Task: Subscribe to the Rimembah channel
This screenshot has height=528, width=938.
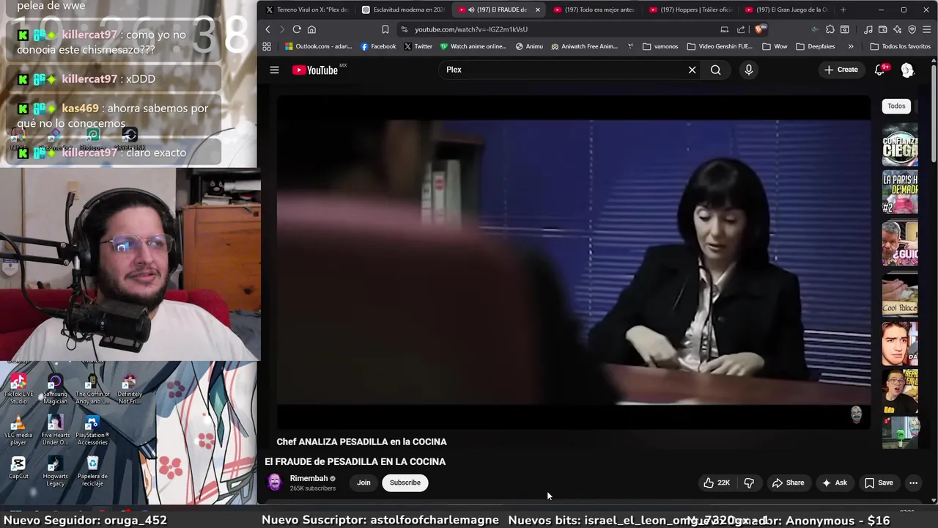Action: point(405,483)
